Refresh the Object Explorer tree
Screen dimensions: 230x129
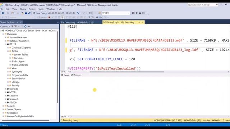[26, 27]
